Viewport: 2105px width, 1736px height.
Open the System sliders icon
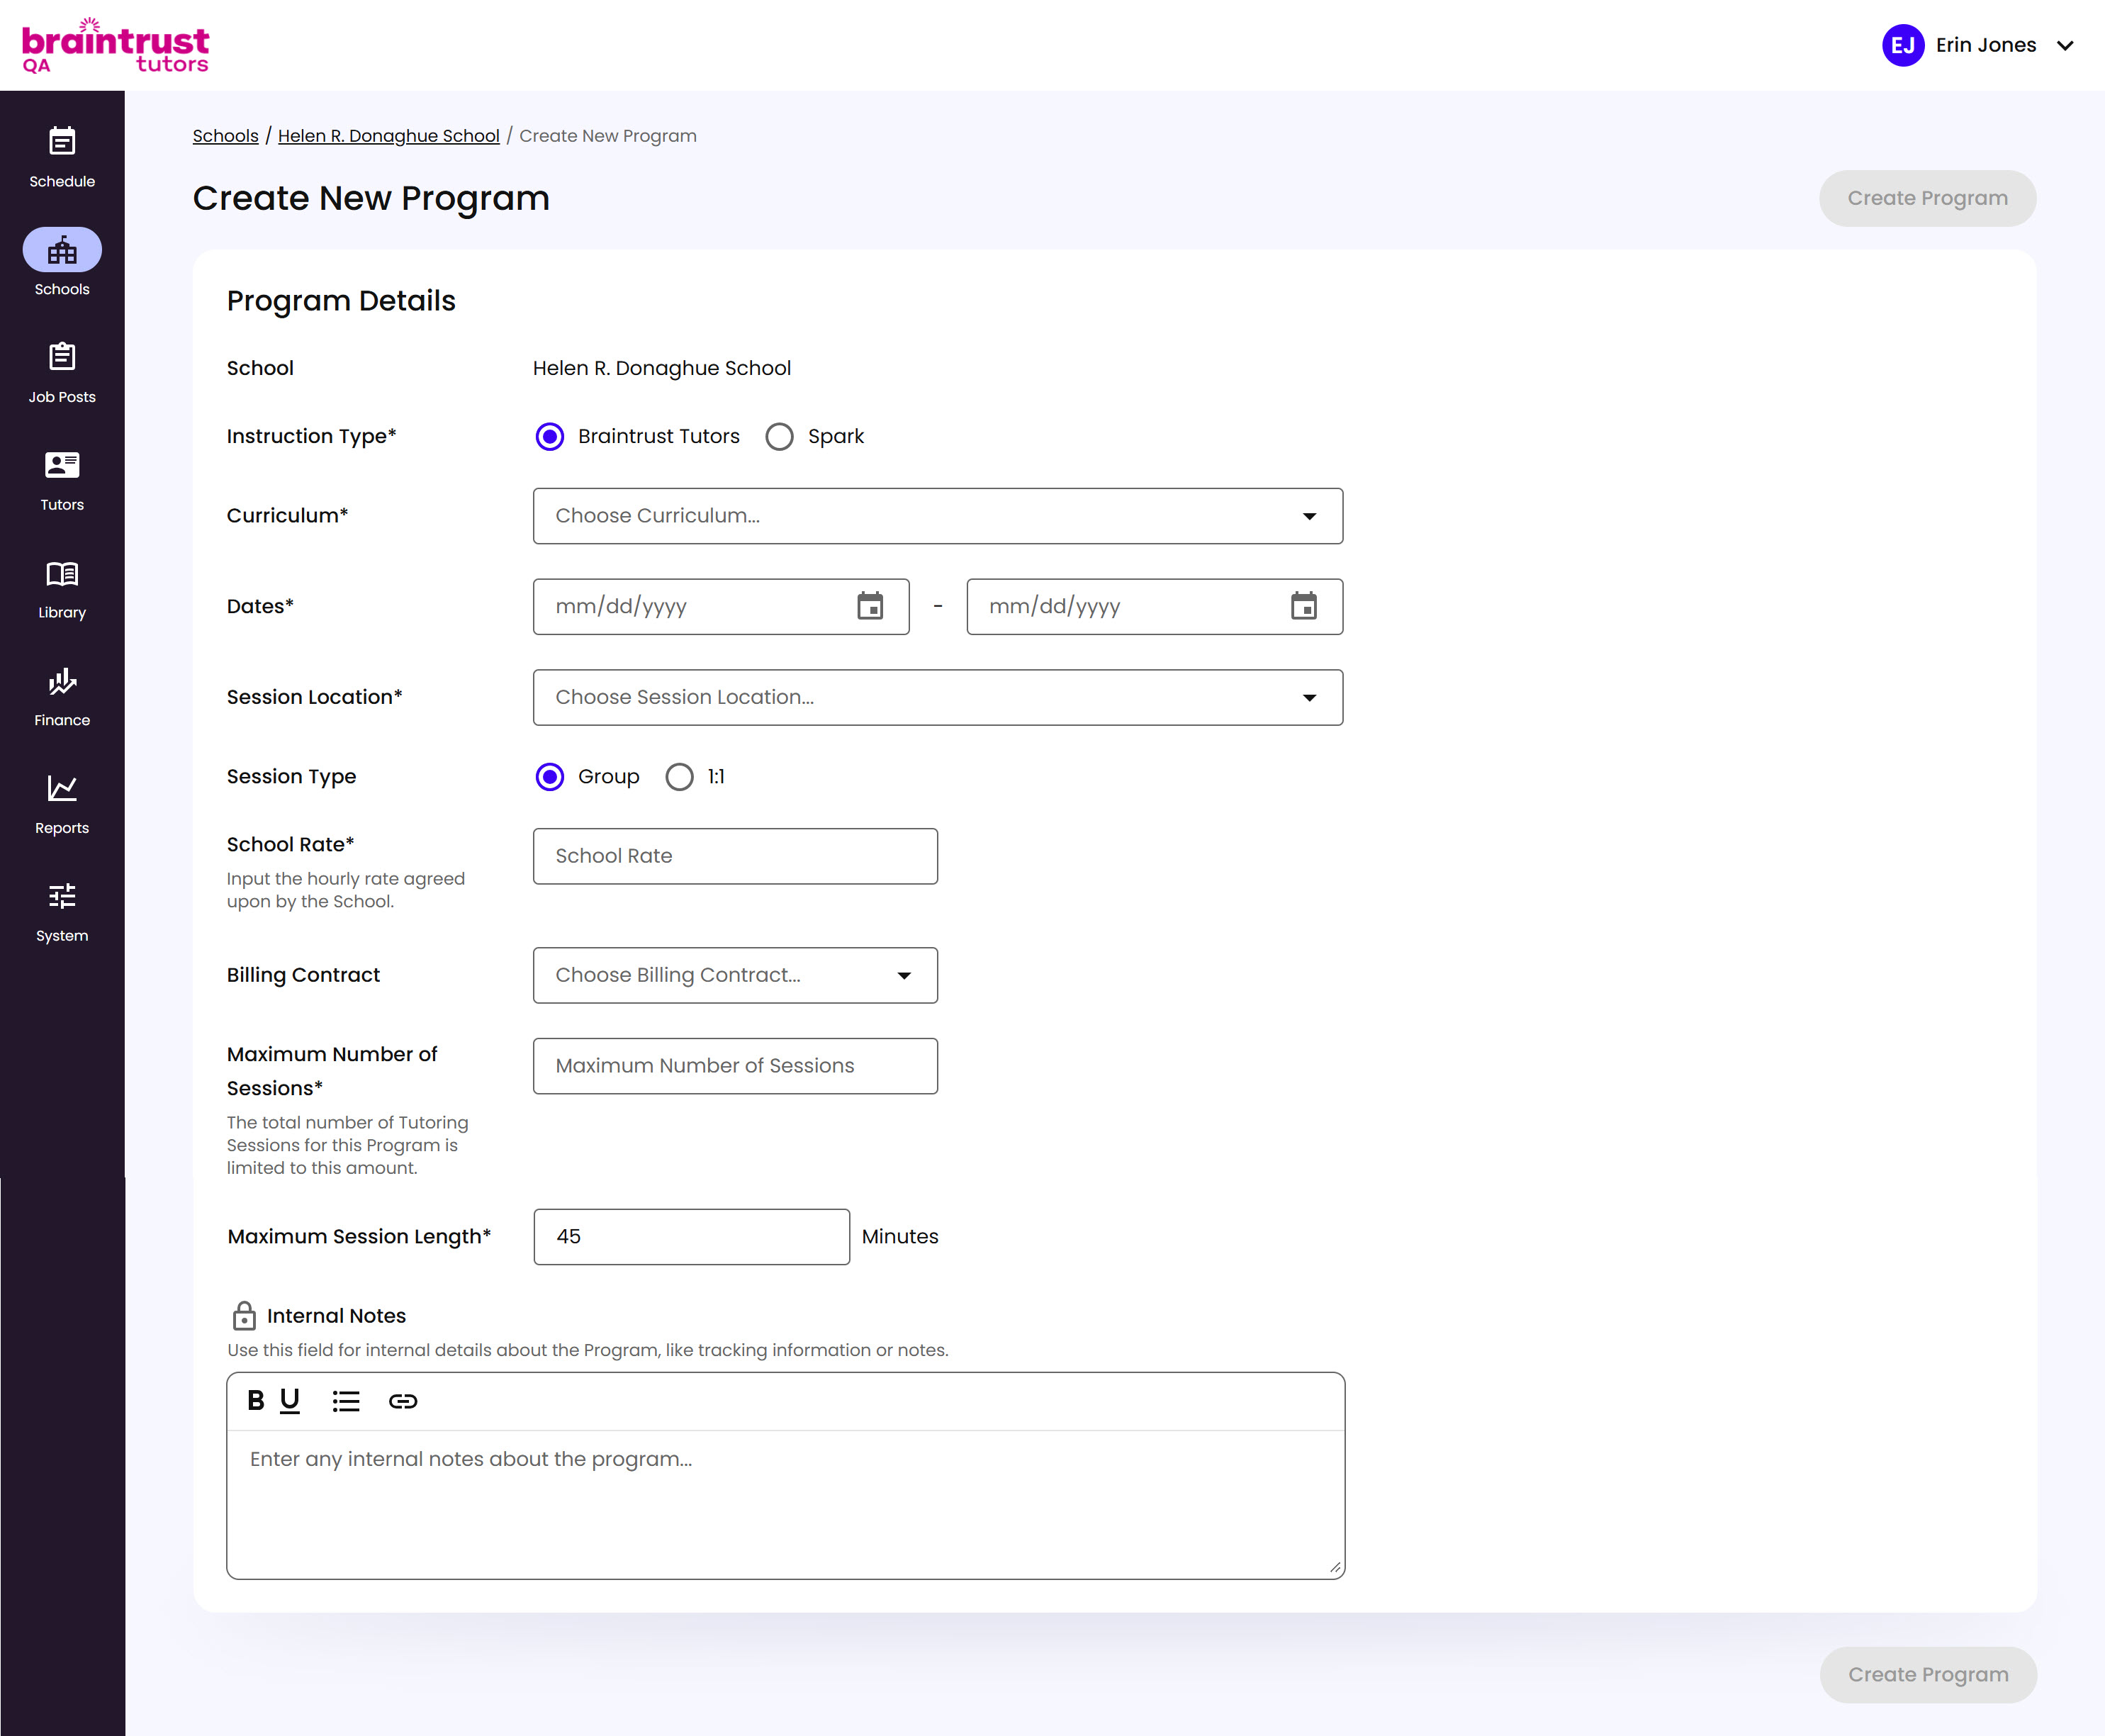62,896
